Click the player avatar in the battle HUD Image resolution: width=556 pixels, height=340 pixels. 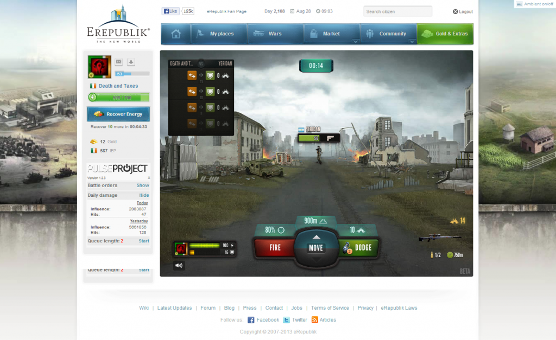[x=181, y=248]
